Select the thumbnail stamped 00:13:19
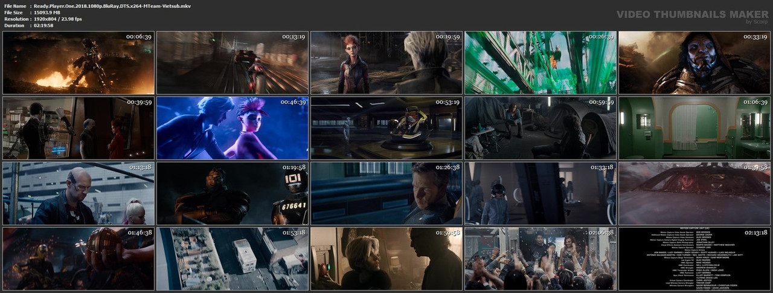Screen dimensions: 773x293 (233, 63)
